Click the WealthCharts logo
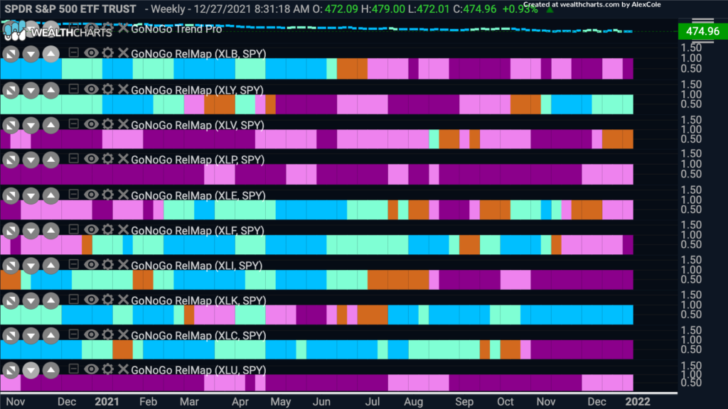Image resolution: width=728 pixels, height=409 pixels. (x=58, y=31)
